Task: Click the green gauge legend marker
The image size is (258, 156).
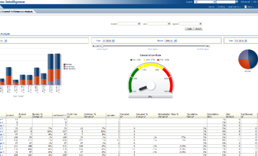Action: click(131, 60)
